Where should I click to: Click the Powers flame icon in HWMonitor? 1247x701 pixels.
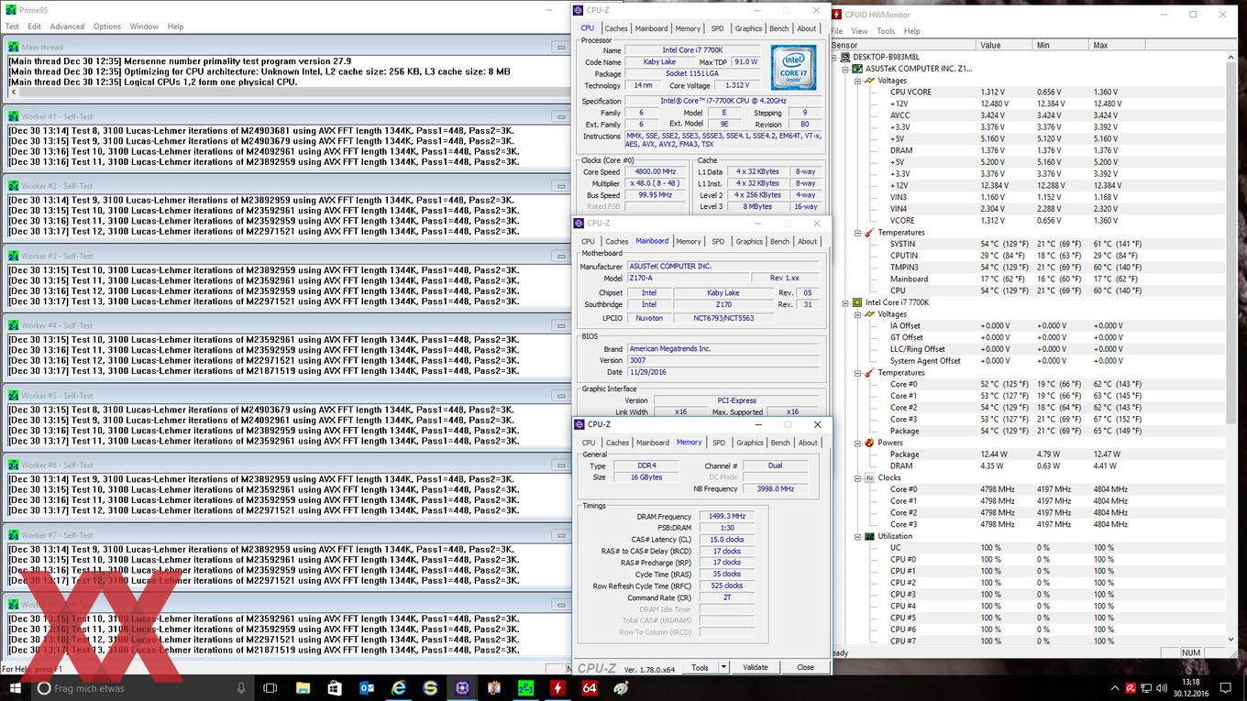pos(869,443)
